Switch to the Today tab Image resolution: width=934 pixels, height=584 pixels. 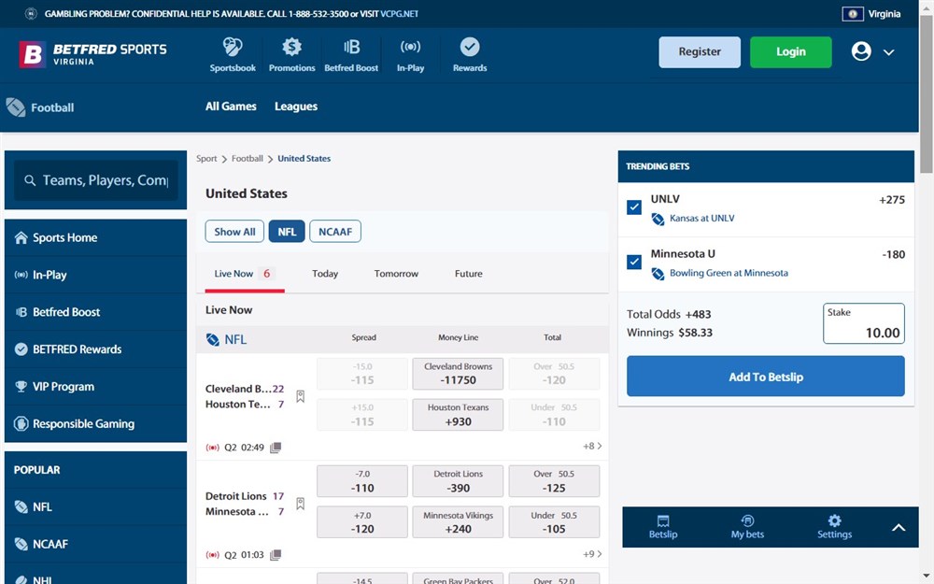(x=325, y=274)
